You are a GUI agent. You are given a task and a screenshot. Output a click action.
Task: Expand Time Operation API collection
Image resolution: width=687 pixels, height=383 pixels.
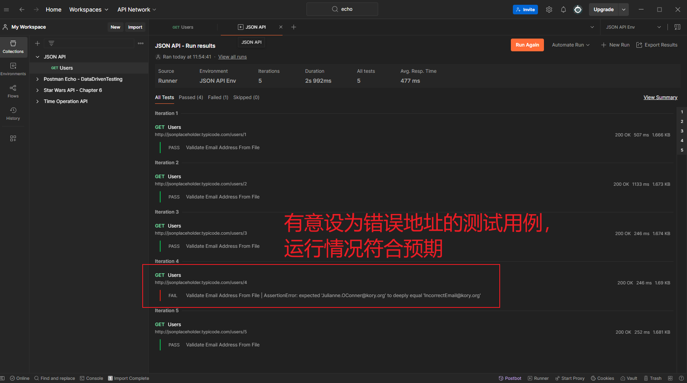click(x=37, y=101)
